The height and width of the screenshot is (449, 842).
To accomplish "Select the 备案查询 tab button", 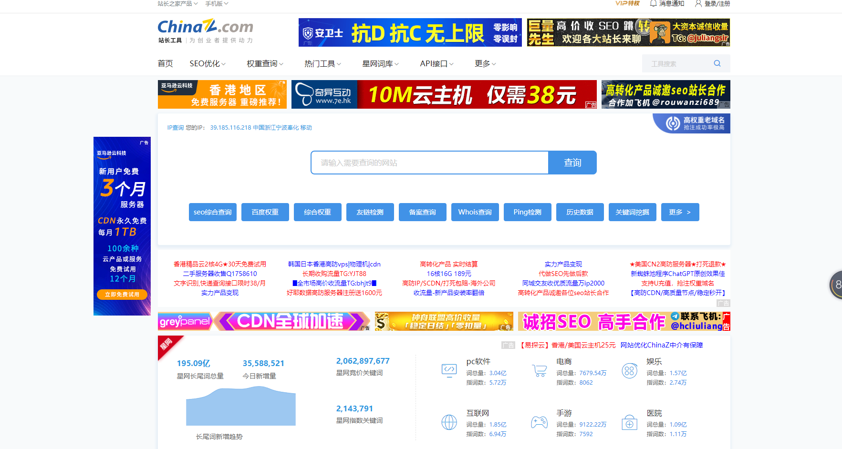I will [423, 212].
